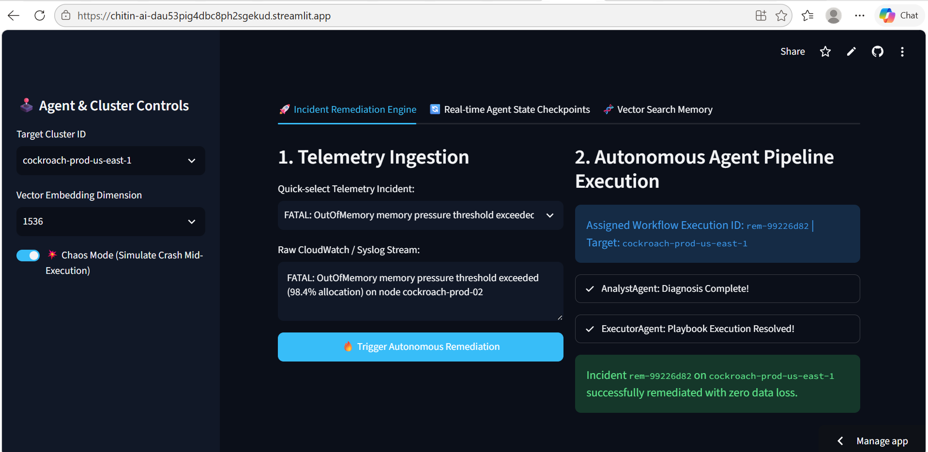Trigger Autonomous Remediation button
928x452 pixels.
[420, 347]
